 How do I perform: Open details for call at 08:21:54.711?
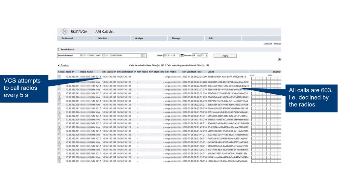pyautogui.click(x=59, y=116)
